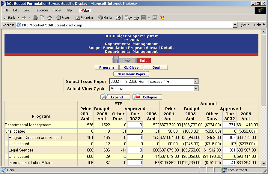The image size is (268, 174).
Task: Click the New Issue Paper button
Action: pyautogui.click(x=131, y=74)
